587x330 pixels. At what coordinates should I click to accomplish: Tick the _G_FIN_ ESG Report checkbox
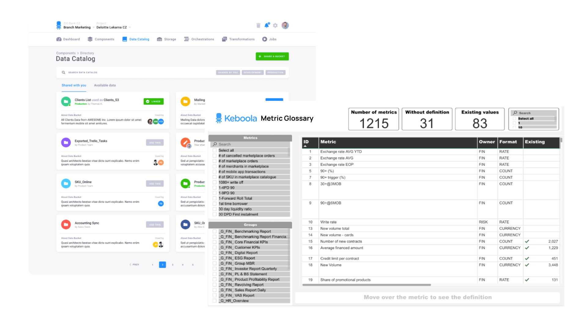pos(215,258)
